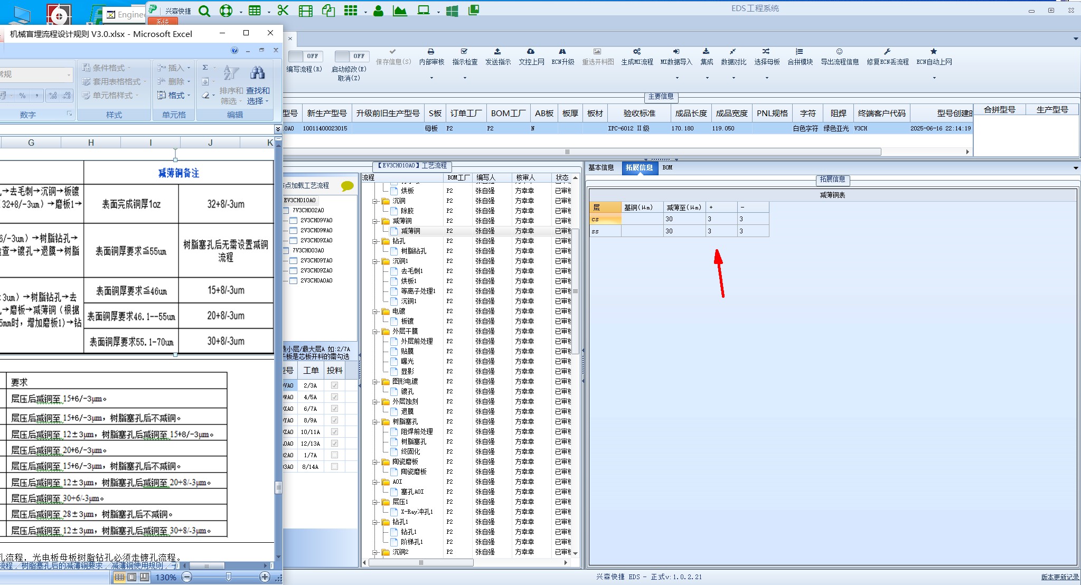Open the search magnifier icon in top toolbar
The width and height of the screenshot is (1081, 585).
pos(204,11)
